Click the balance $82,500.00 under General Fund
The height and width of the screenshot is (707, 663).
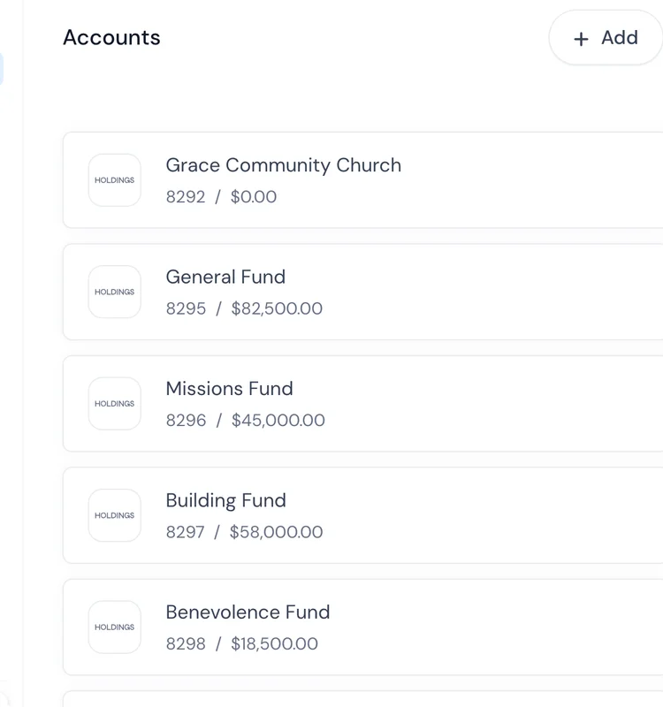pos(278,308)
